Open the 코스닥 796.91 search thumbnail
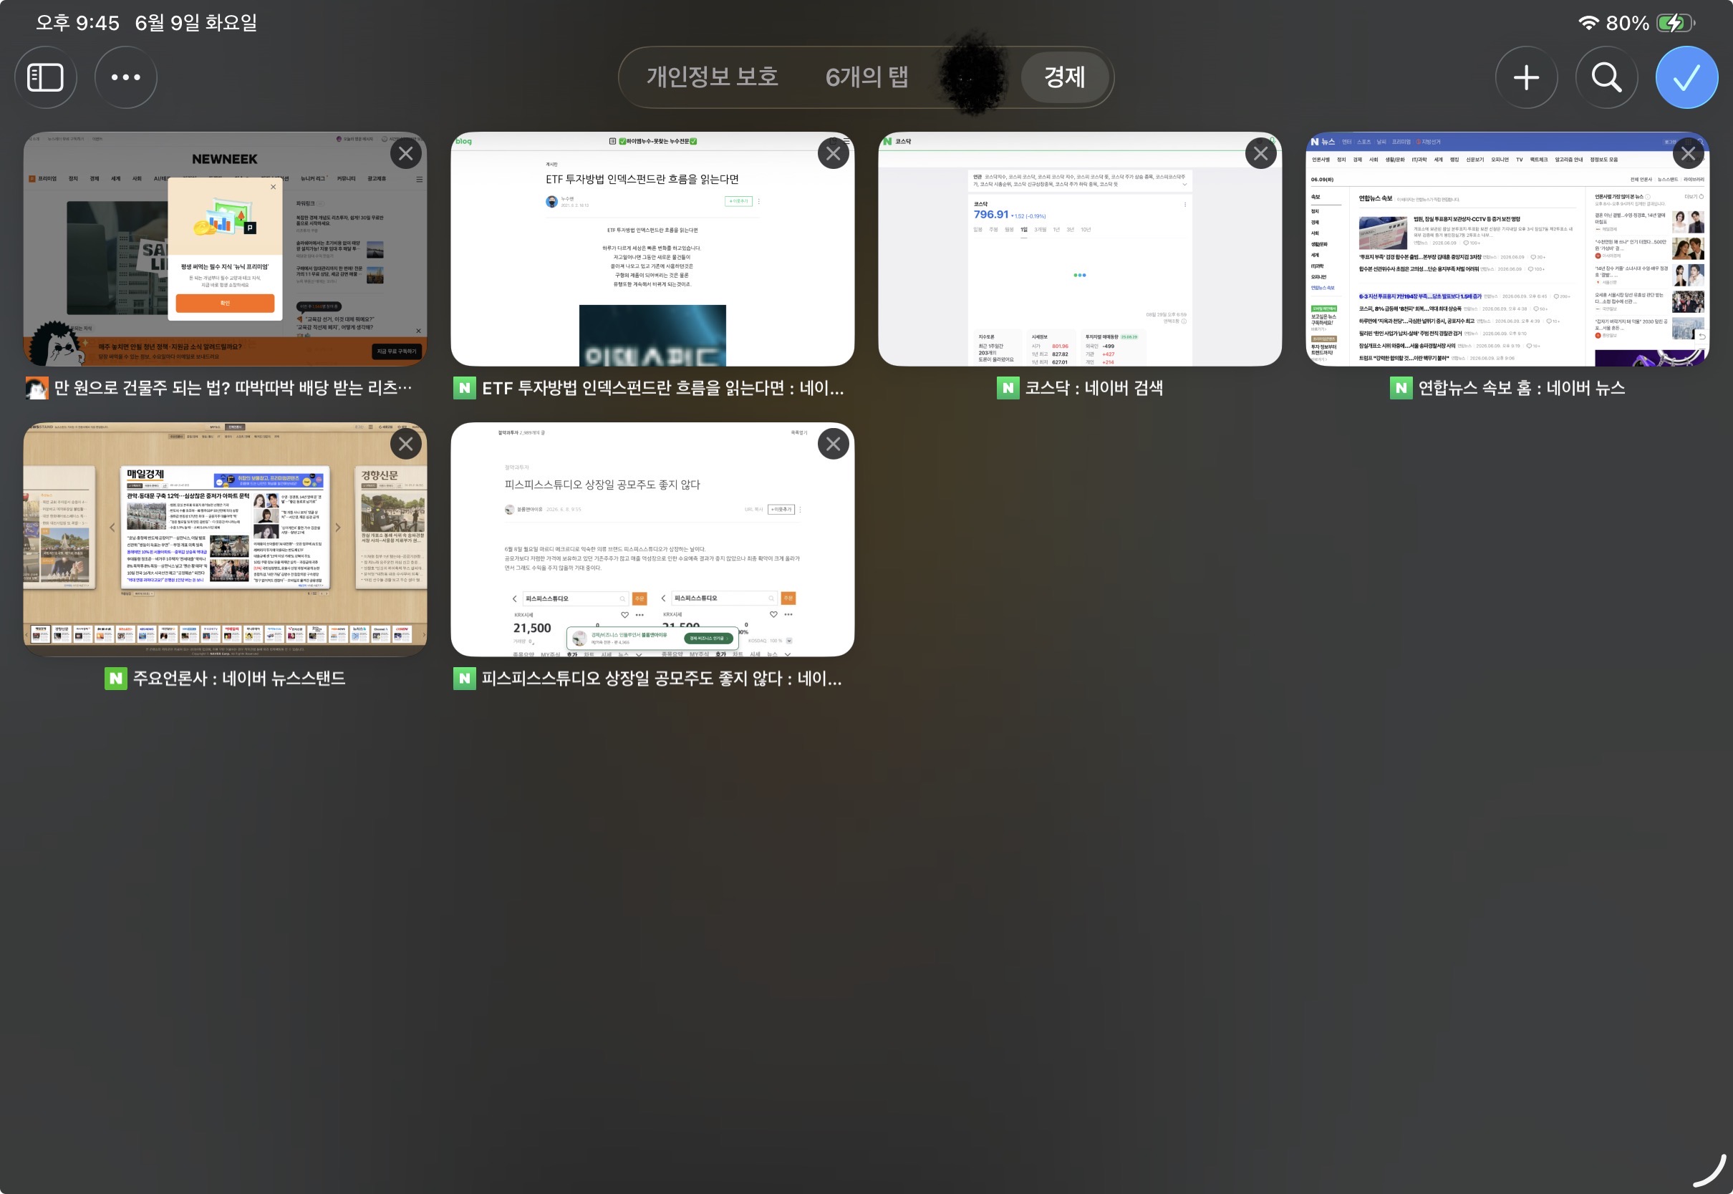The height and width of the screenshot is (1194, 1733). pyautogui.click(x=1080, y=249)
